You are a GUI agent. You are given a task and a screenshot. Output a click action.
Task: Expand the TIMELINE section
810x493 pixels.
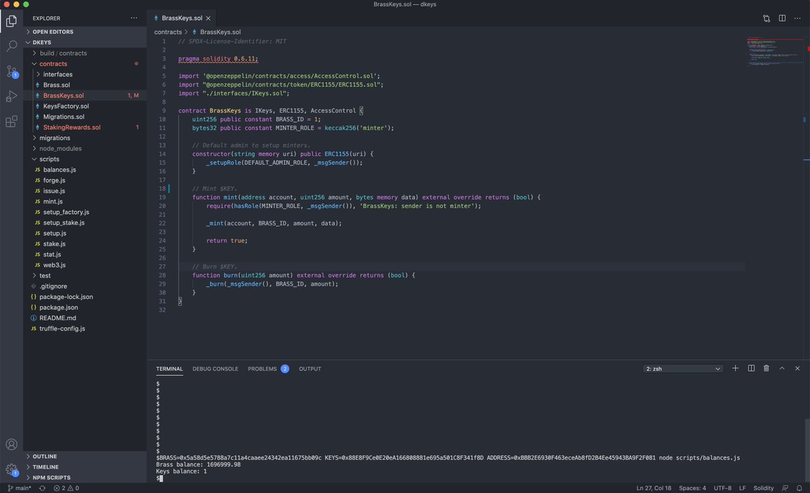click(85, 467)
